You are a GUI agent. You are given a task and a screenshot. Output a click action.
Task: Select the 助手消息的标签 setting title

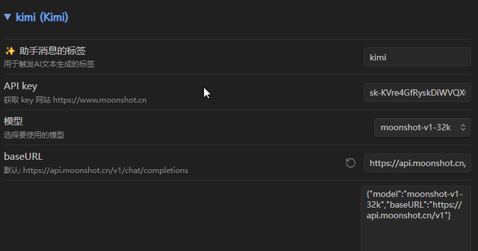(x=52, y=50)
